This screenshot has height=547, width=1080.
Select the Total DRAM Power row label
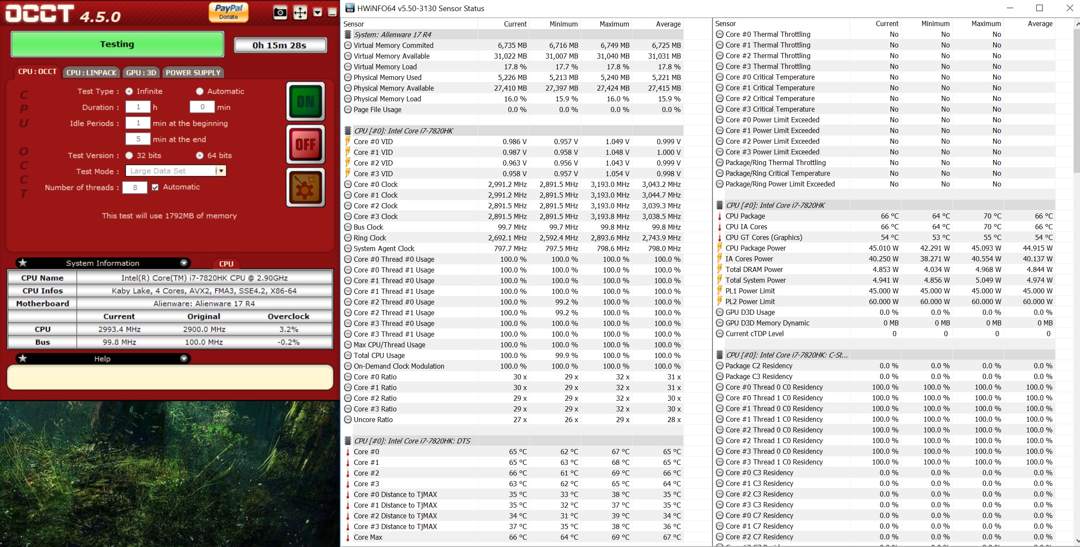pyautogui.click(x=754, y=269)
